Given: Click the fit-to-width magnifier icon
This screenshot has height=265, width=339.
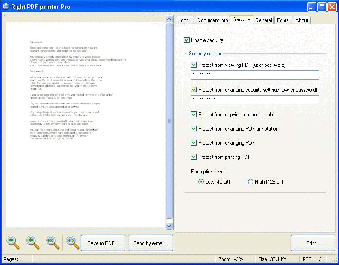Looking at the screenshot, I should tap(72, 243).
